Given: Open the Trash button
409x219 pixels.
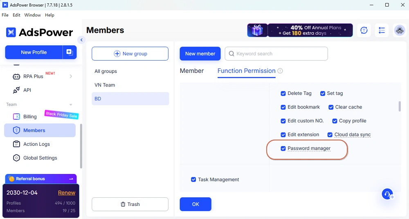Looking at the screenshot, I should [130, 204].
